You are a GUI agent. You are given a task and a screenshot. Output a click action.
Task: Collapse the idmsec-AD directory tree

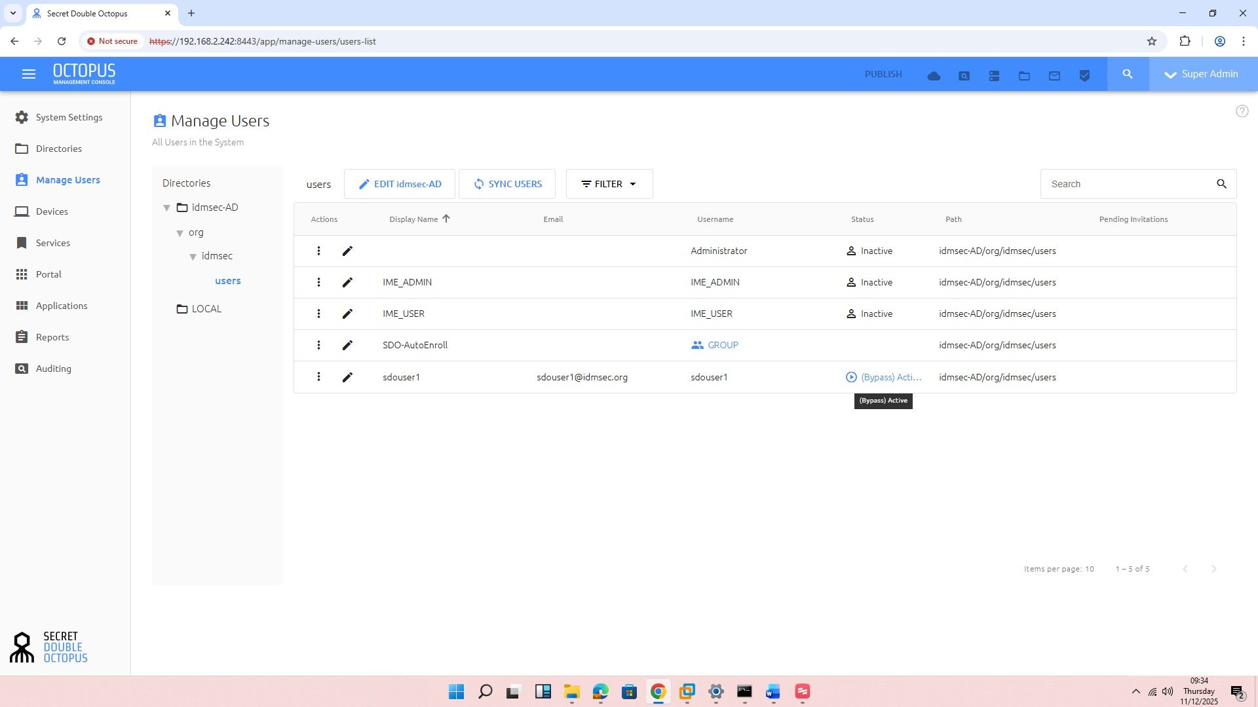[x=166, y=208]
